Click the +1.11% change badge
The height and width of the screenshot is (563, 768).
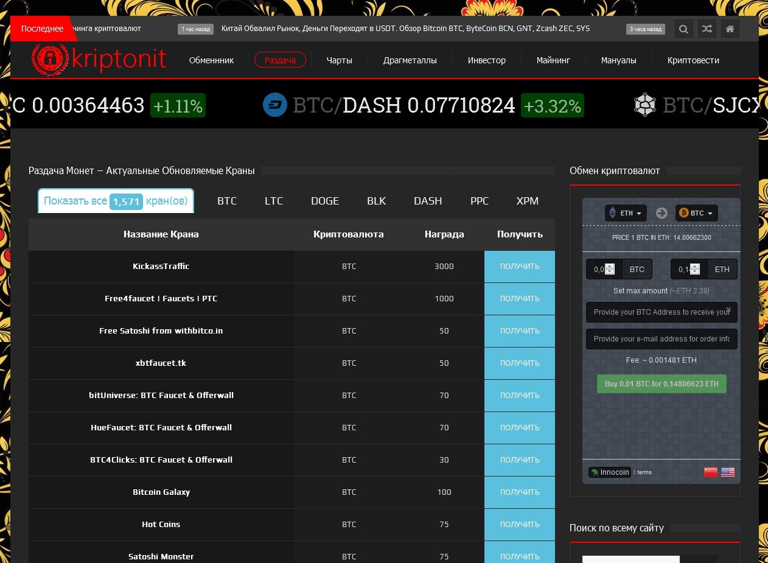[178, 106]
